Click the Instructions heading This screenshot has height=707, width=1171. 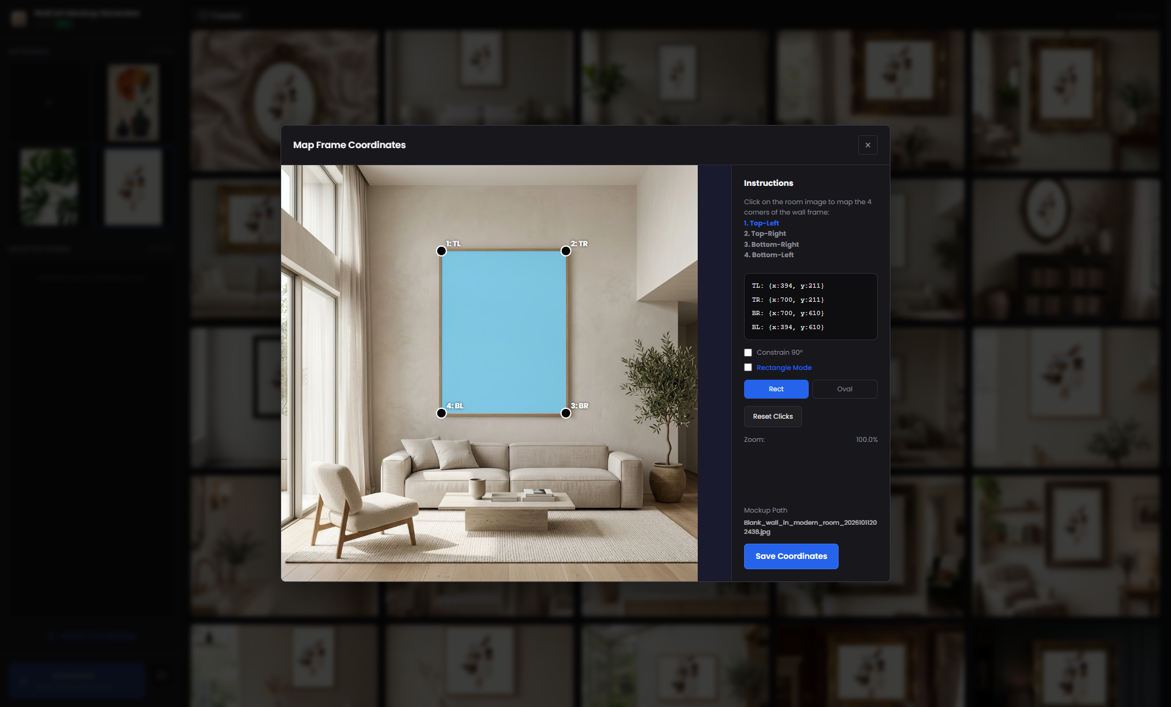(x=768, y=183)
